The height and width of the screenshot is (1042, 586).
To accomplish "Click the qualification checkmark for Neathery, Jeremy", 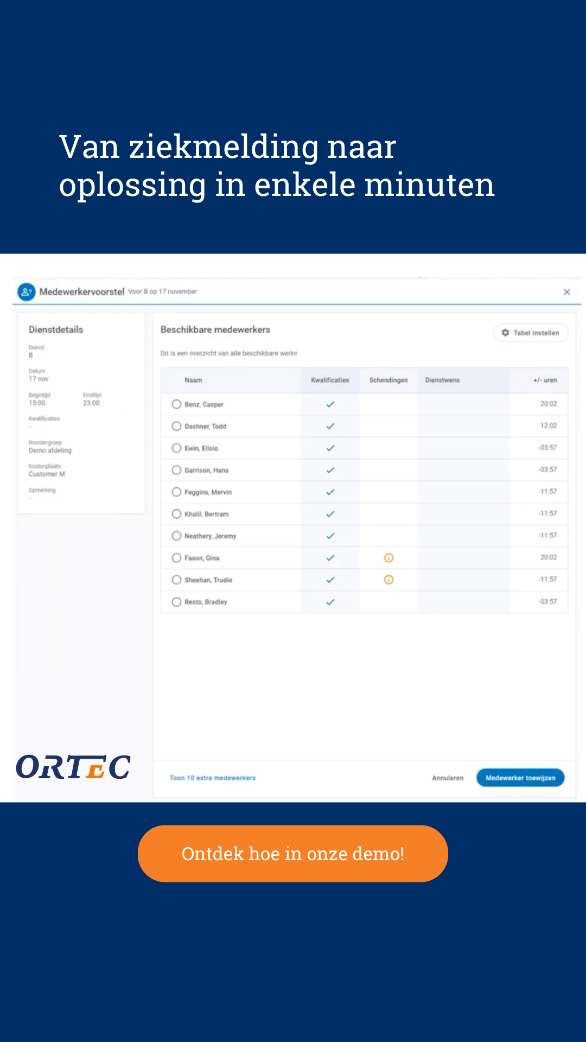I will pyautogui.click(x=330, y=536).
